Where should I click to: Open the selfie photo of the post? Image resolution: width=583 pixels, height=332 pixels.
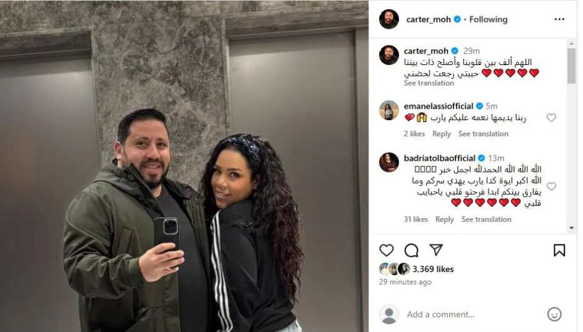click(x=184, y=166)
